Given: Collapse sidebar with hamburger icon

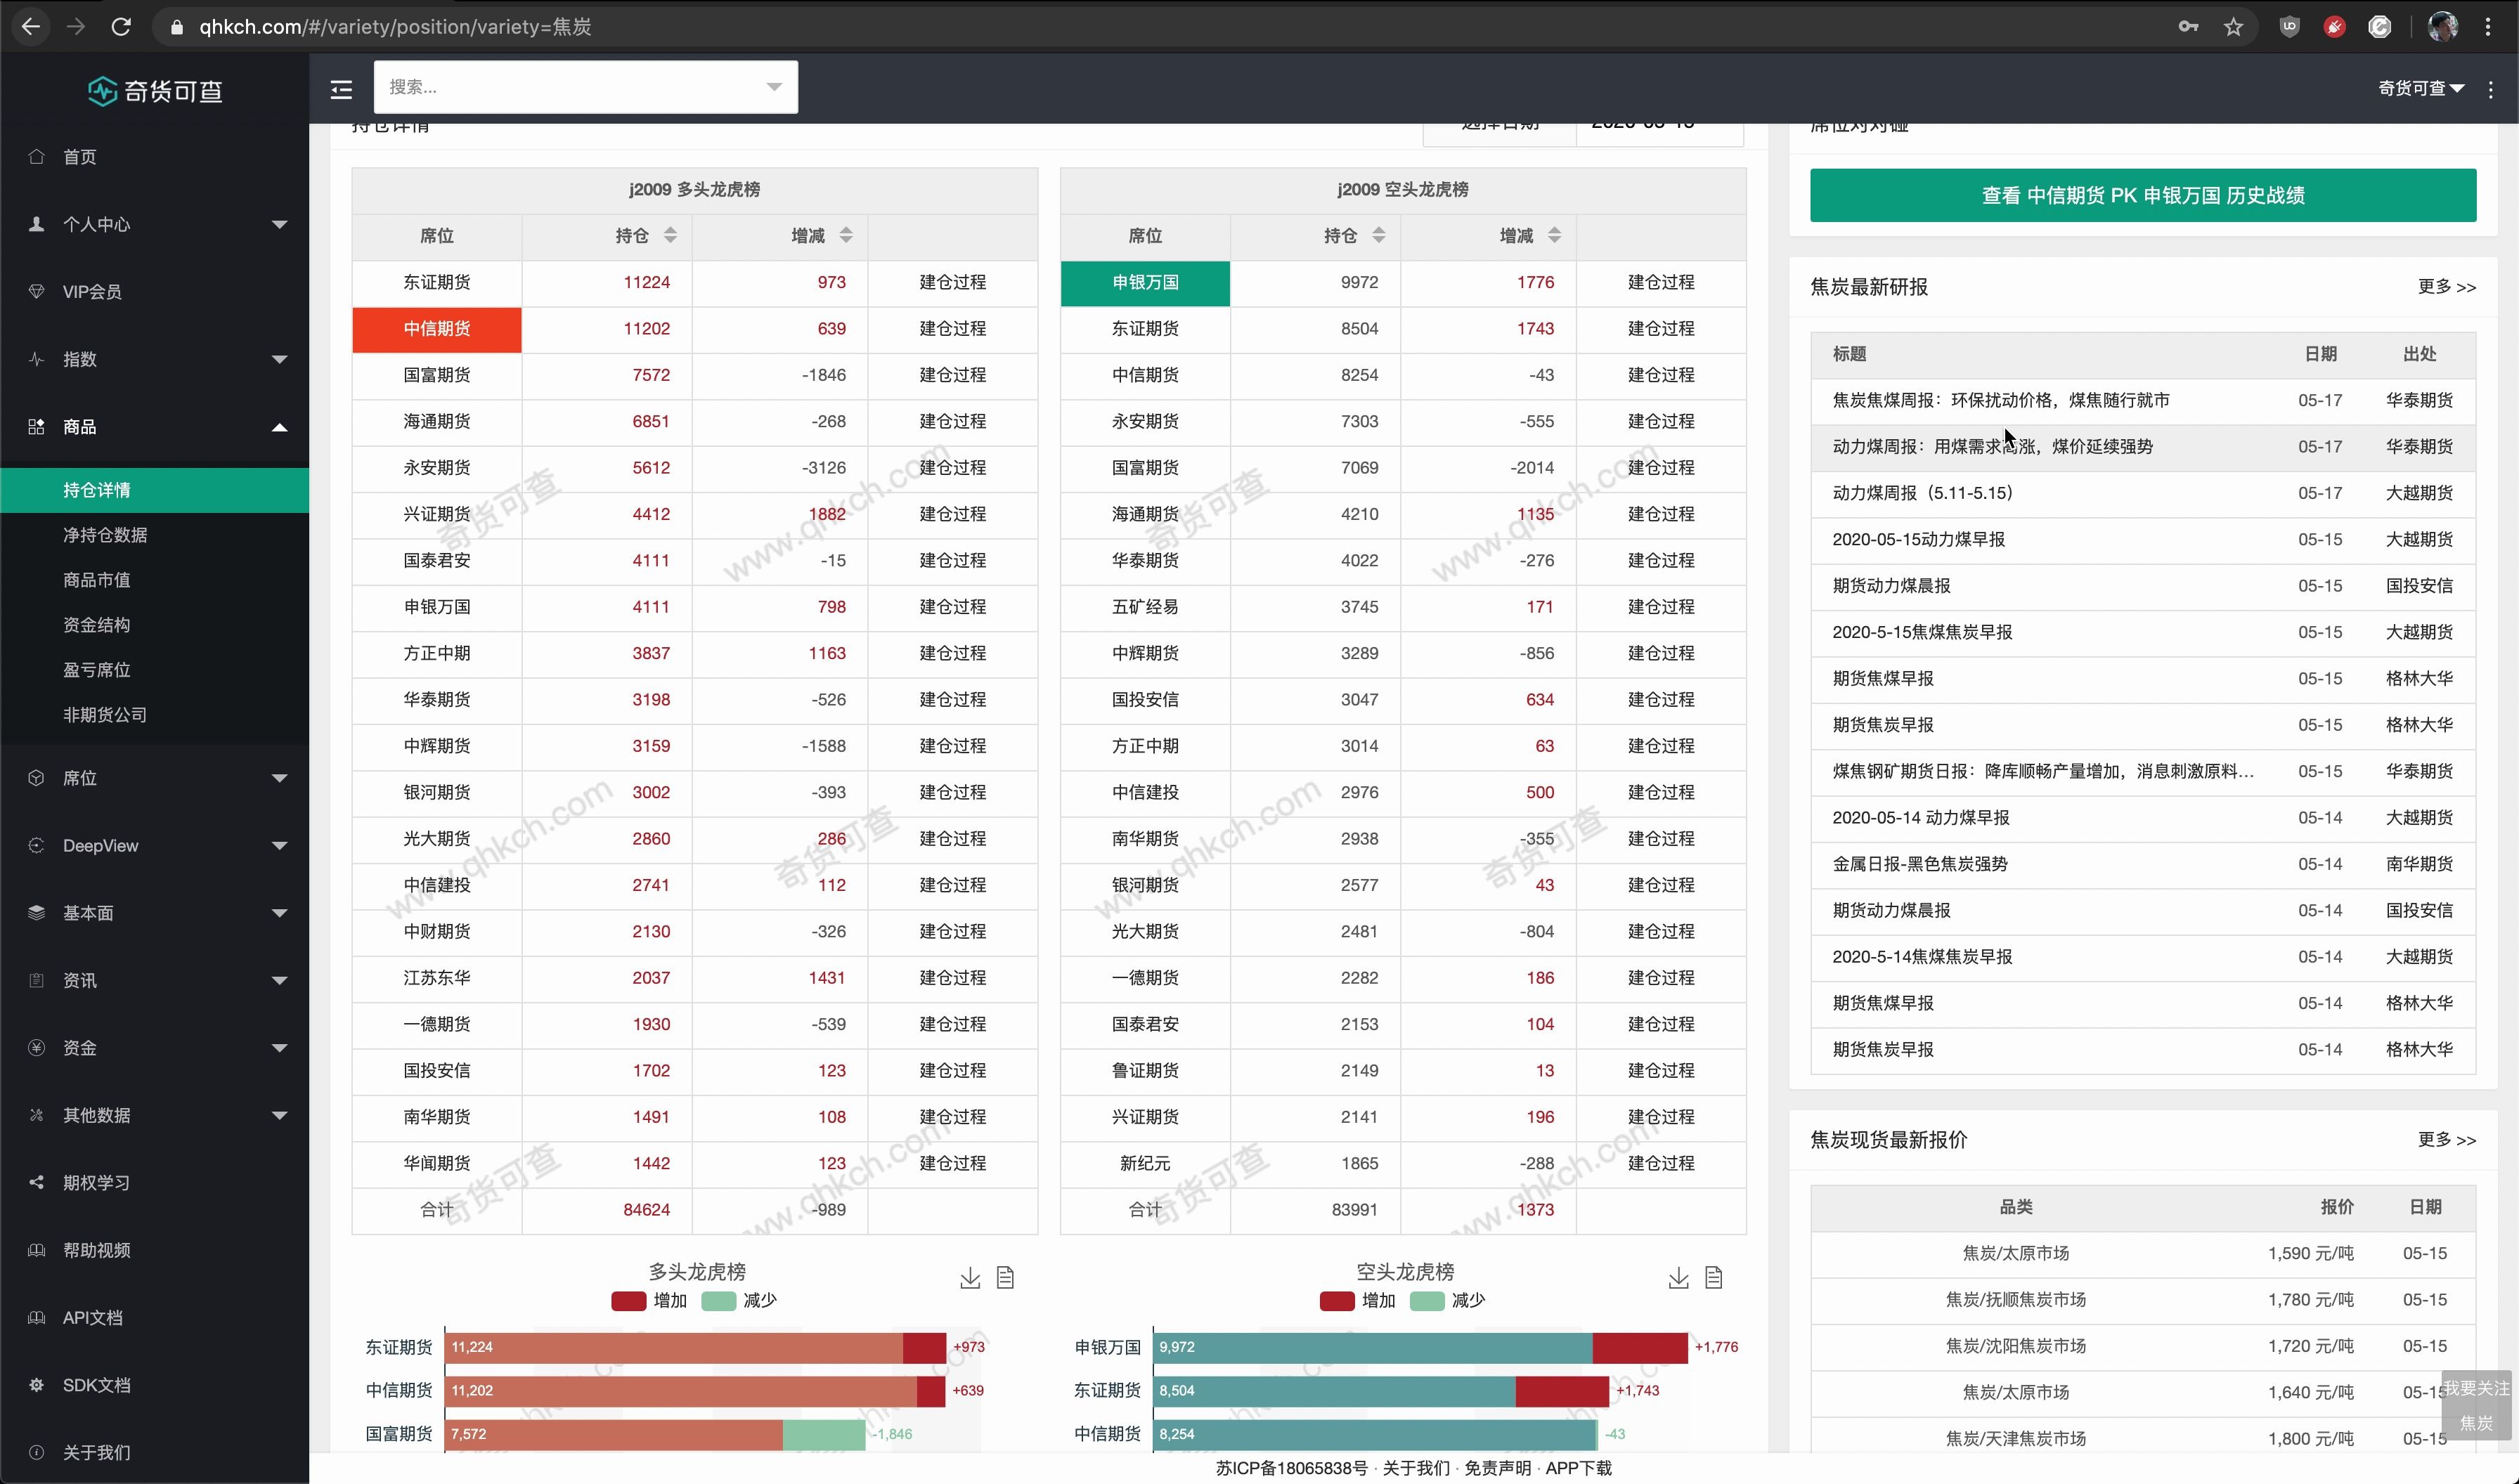Looking at the screenshot, I should (342, 89).
